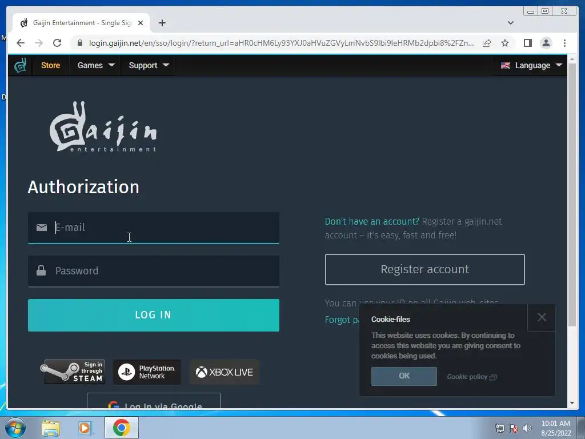Image resolution: width=585 pixels, height=439 pixels.
Task: Close the Cookie-files popup
Action: pos(542,317)
